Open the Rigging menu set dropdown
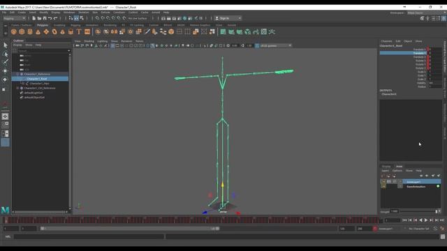The width and height of the screenshot is (447, 251). coord(14,18)
